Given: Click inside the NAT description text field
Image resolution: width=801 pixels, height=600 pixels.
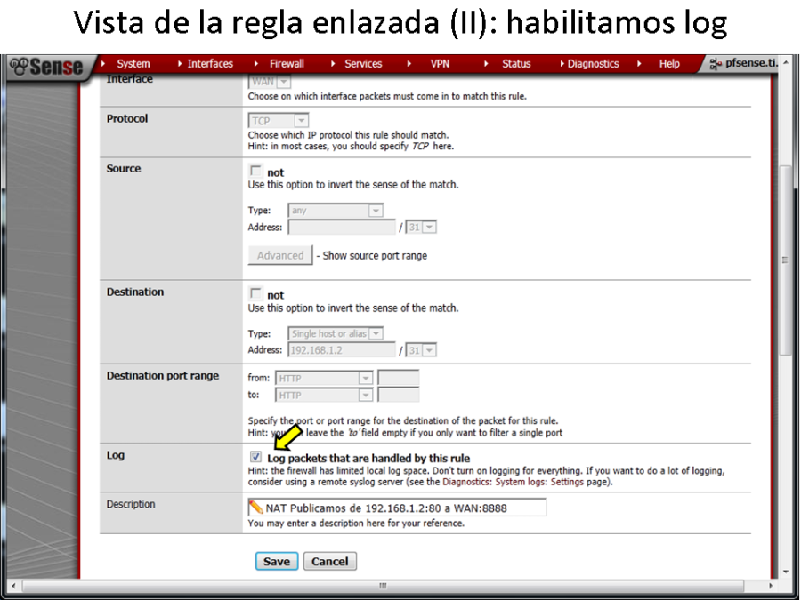Looking at the screenshot, I should [400, 507].
